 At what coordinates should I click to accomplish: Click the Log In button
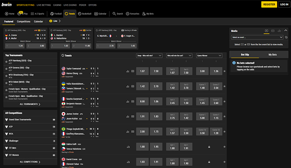tap(284, 5)
